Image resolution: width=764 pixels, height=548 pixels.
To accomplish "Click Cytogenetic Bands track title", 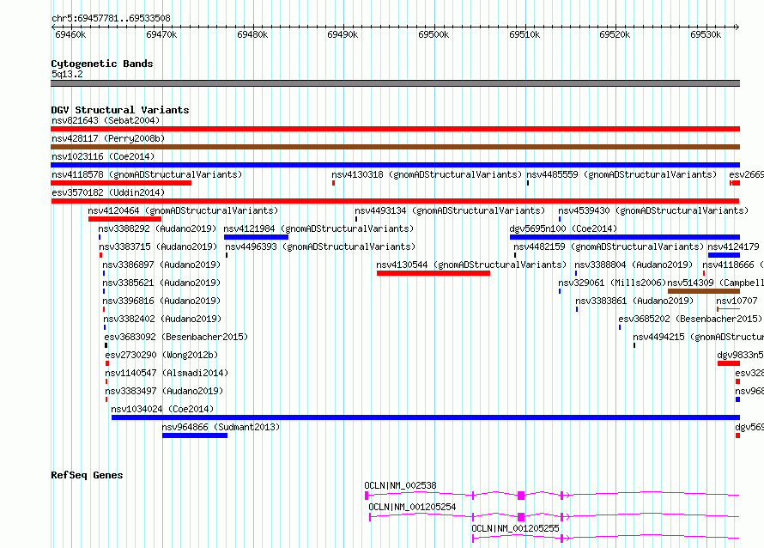I will tap(102, 64).
